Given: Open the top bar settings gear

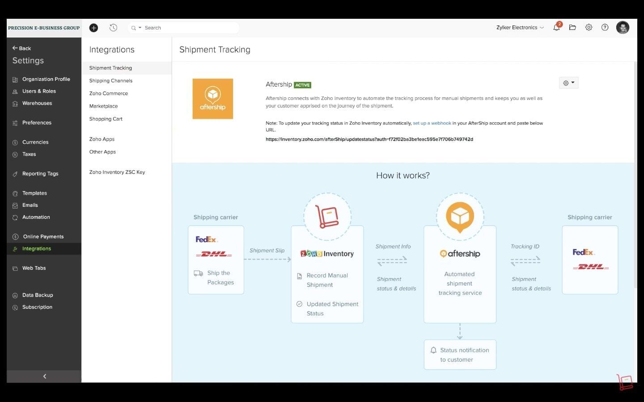Looking at the screenshot, I should (589, 27).
